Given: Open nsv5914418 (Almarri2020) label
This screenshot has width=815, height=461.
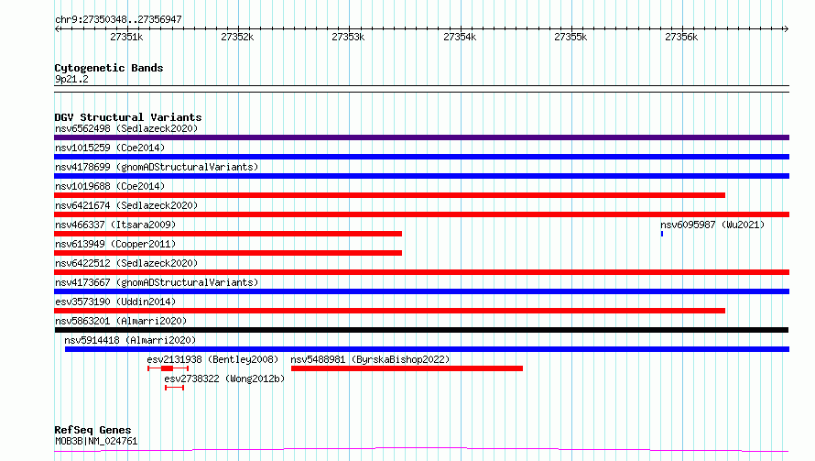Looking at the screenshot, I should [x=130, y=340].
